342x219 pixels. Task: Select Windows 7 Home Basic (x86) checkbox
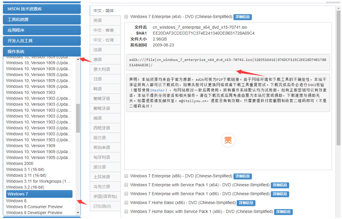point(127,203)
